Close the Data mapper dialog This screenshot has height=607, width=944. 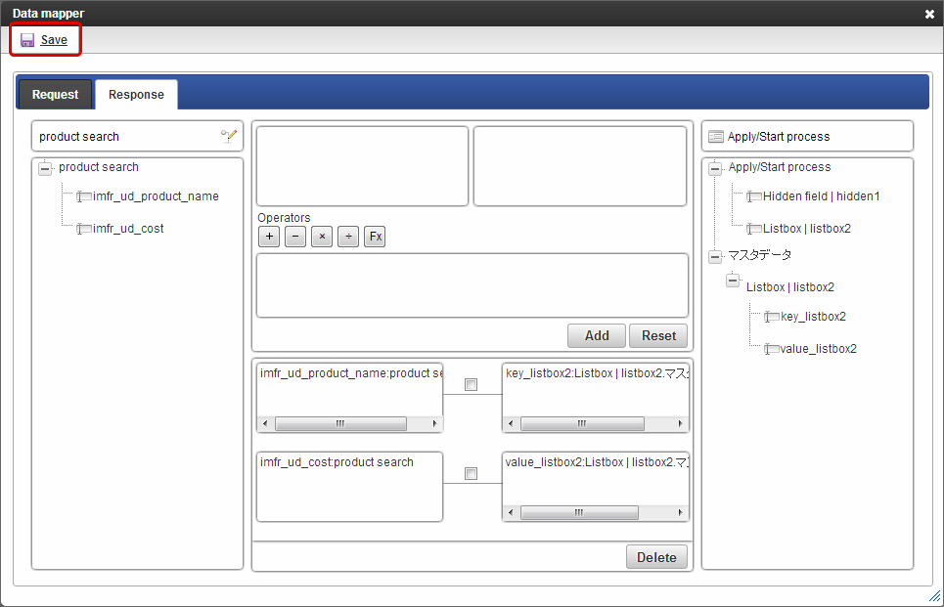[929, 14]
